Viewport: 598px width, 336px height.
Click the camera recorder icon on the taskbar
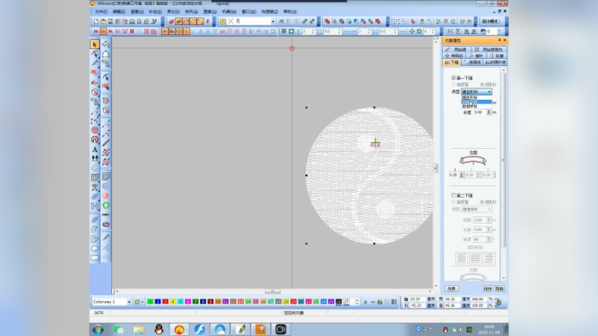[281, 329]
